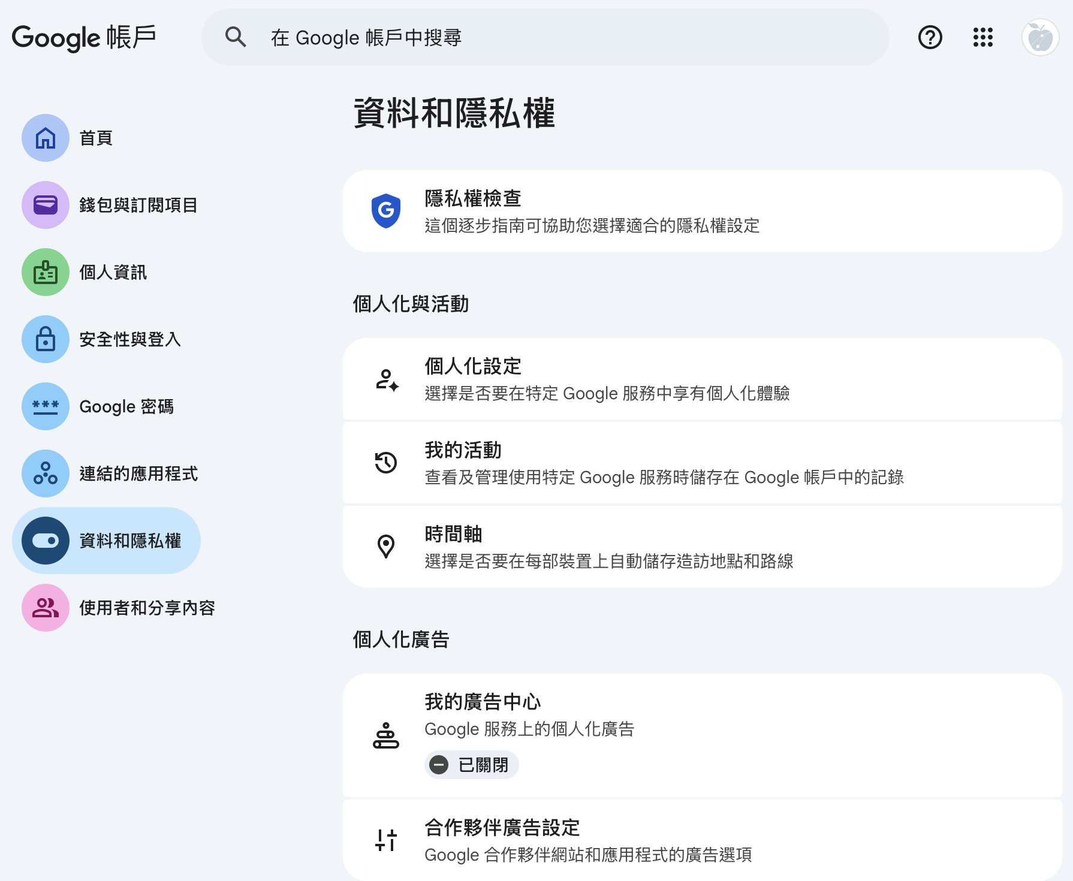The height and width of the screenshot is (881, 1073).
Task: Select 資料和隱私權 sidebar label
Action: 130,541
